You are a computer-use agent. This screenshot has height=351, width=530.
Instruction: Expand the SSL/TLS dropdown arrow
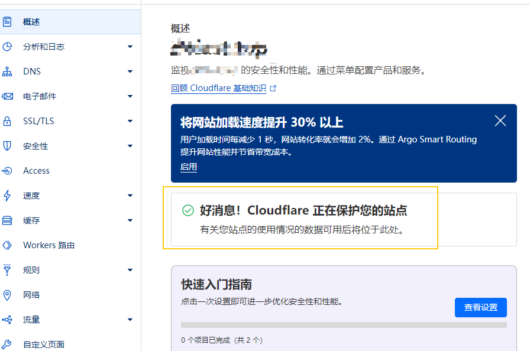130,121
